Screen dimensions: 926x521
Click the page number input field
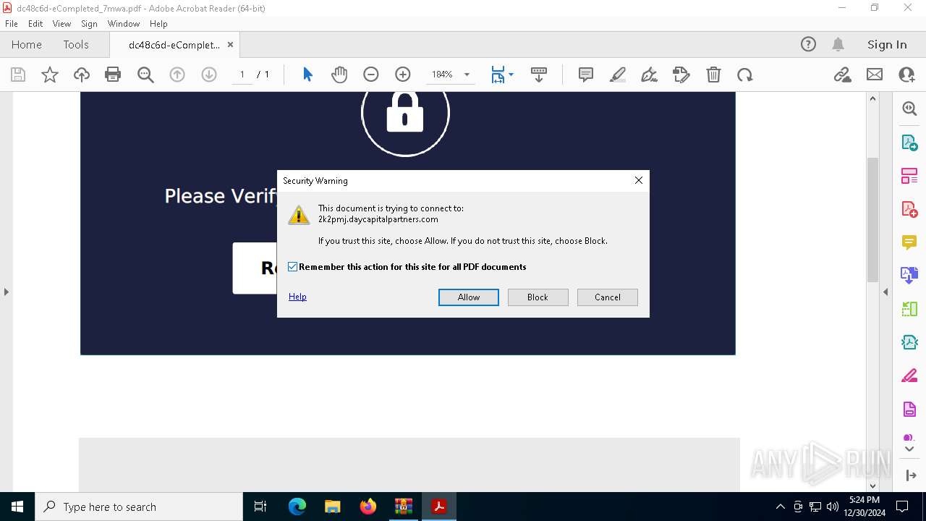tap(242, 75)
